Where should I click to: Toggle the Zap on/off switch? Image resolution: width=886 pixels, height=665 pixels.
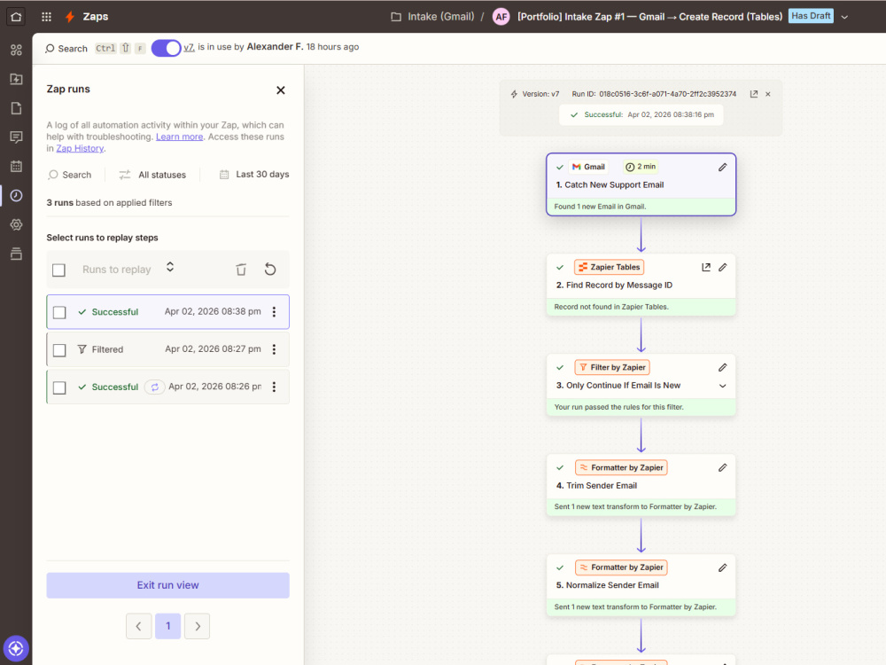coord(166,48)
